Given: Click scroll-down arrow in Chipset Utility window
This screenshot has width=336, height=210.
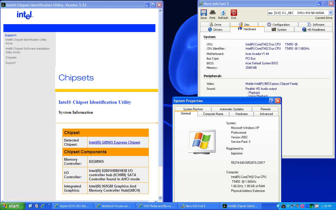Looking at the screenshot, I should pyautogui.click(x=160, y=198).
